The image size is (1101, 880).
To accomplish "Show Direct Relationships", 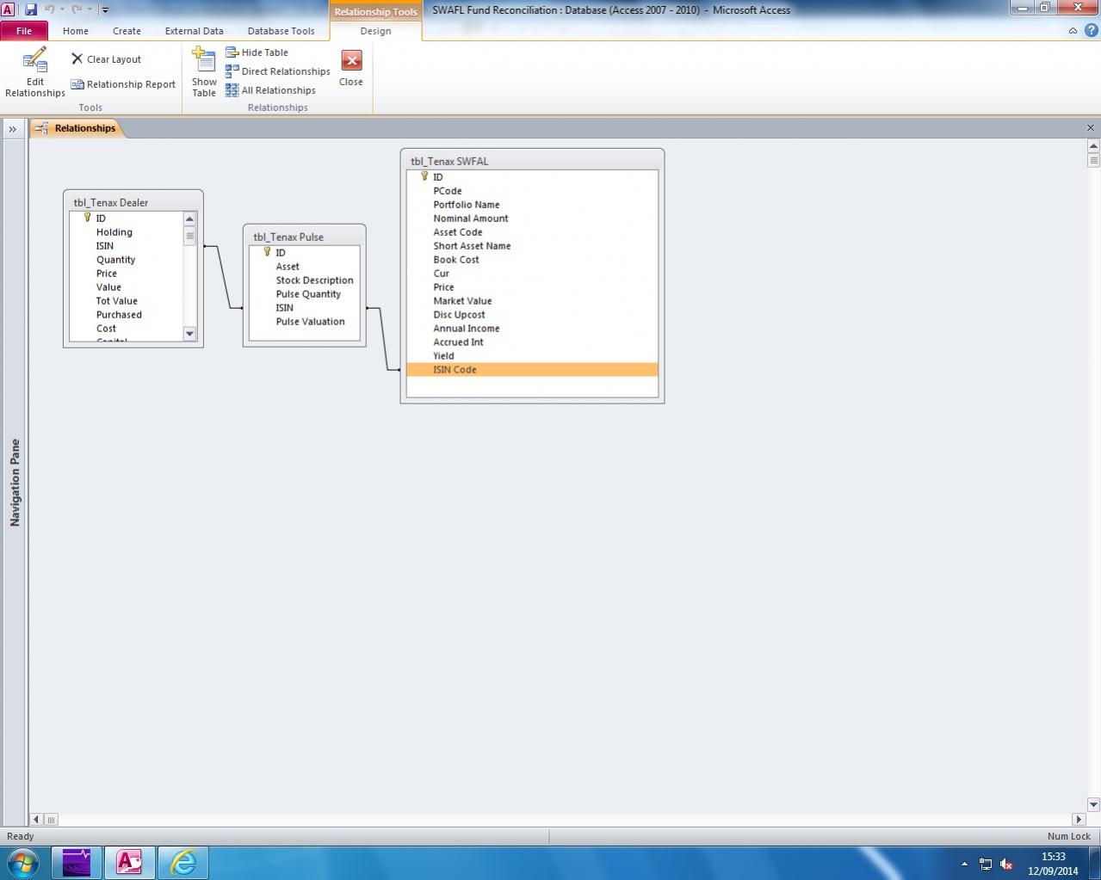I will click(x=277, y=71).
